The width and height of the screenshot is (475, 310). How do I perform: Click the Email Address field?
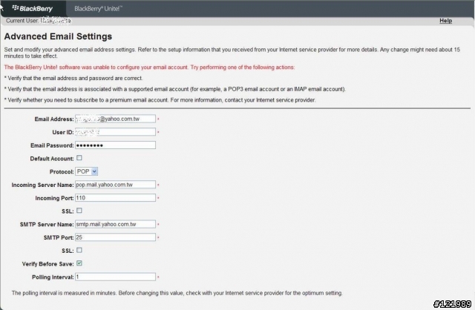[x=116, y=119]
